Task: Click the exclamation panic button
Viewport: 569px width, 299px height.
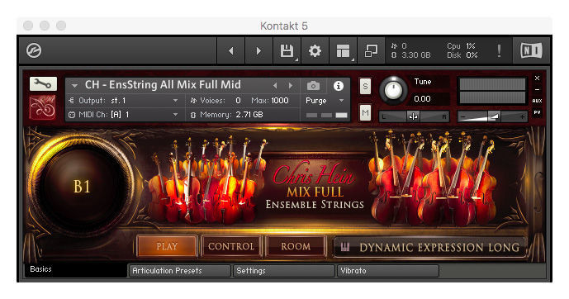Action: coord(500,51)
